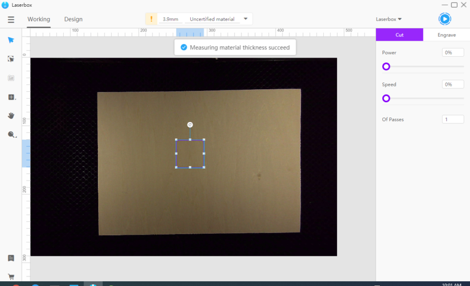
Task: Open the Laserbox device dropdown
Action: point(389,19)
